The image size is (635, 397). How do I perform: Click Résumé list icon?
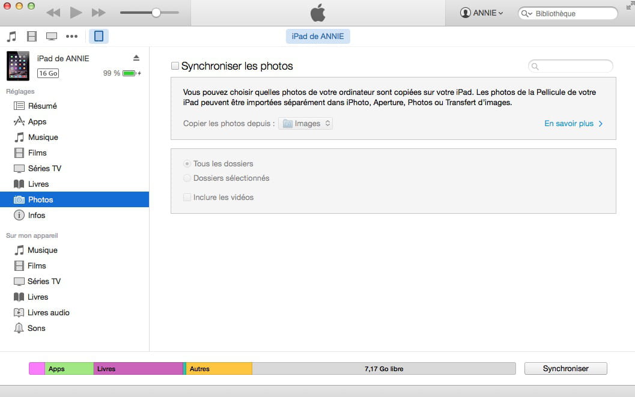(19, 106)
